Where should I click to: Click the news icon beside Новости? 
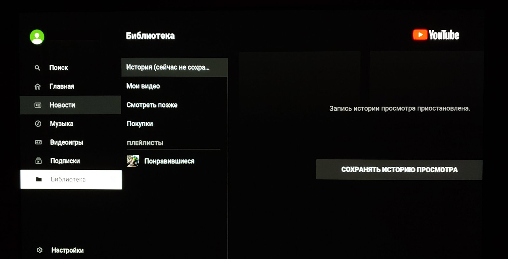[38, 105]
